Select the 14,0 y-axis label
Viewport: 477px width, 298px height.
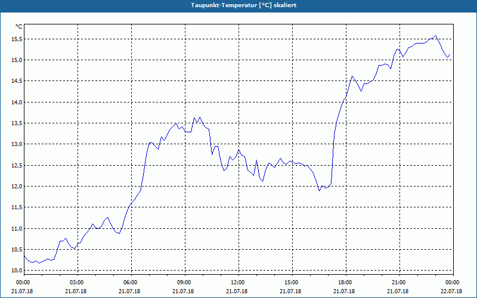click(x=17, y=103)
